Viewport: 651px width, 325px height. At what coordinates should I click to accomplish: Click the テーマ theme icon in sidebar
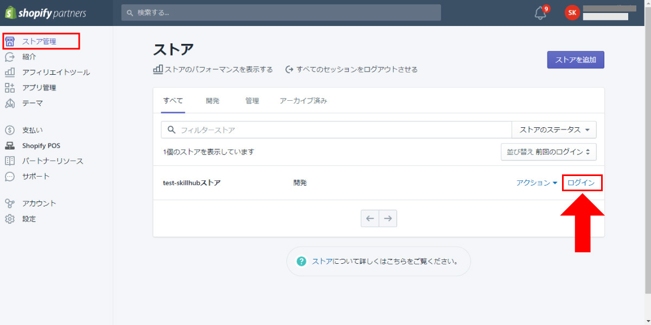pos(10,103)
